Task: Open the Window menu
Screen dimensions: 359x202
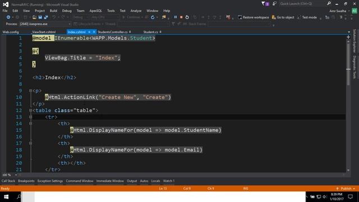Action: [152, 11]
